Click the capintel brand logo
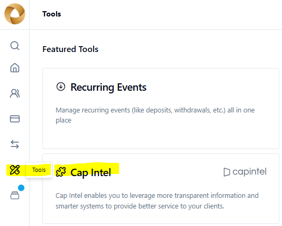Image resolution: width=282 pixels, height=226 pixels. (x=245, y=172)
